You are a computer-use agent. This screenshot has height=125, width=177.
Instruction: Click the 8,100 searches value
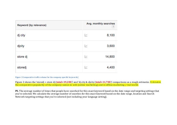click(111, 35)
